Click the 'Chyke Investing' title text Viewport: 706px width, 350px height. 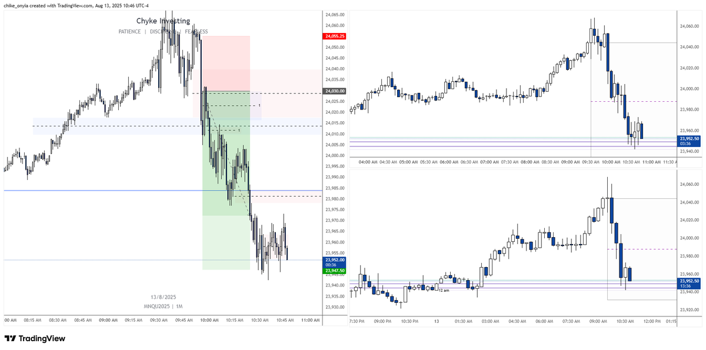pos(164,21)
